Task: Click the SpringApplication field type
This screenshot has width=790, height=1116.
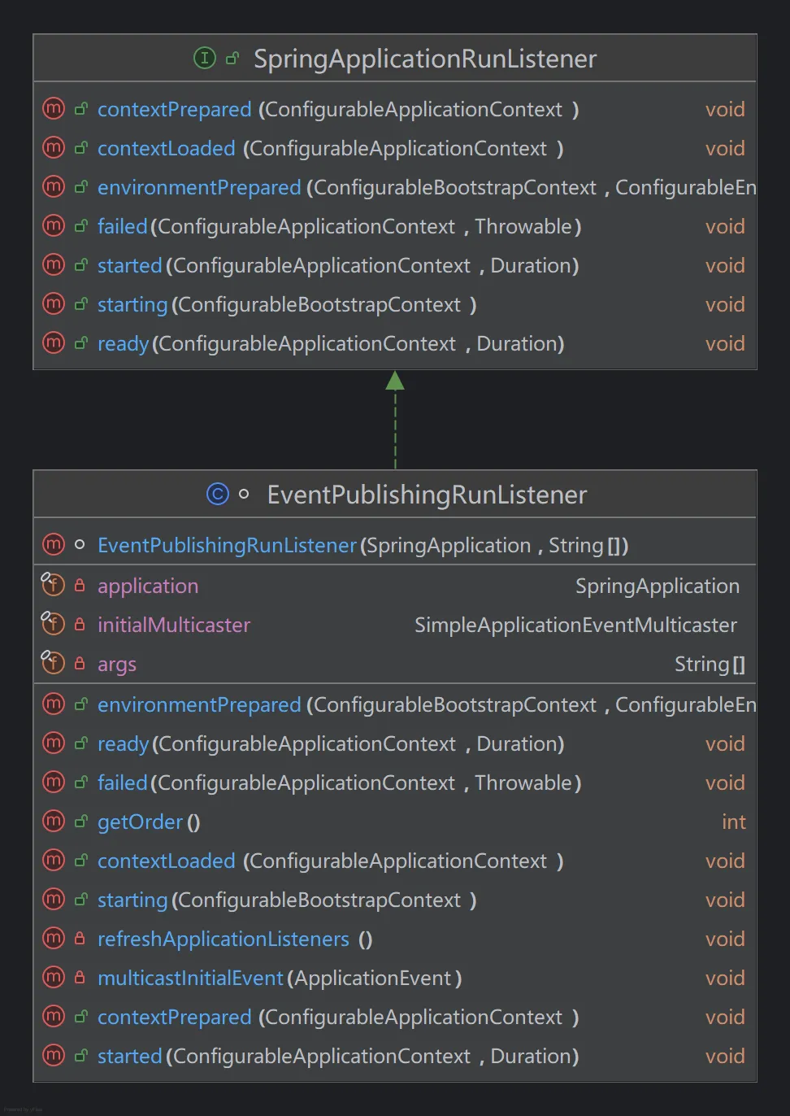Action: click(658, 586)
